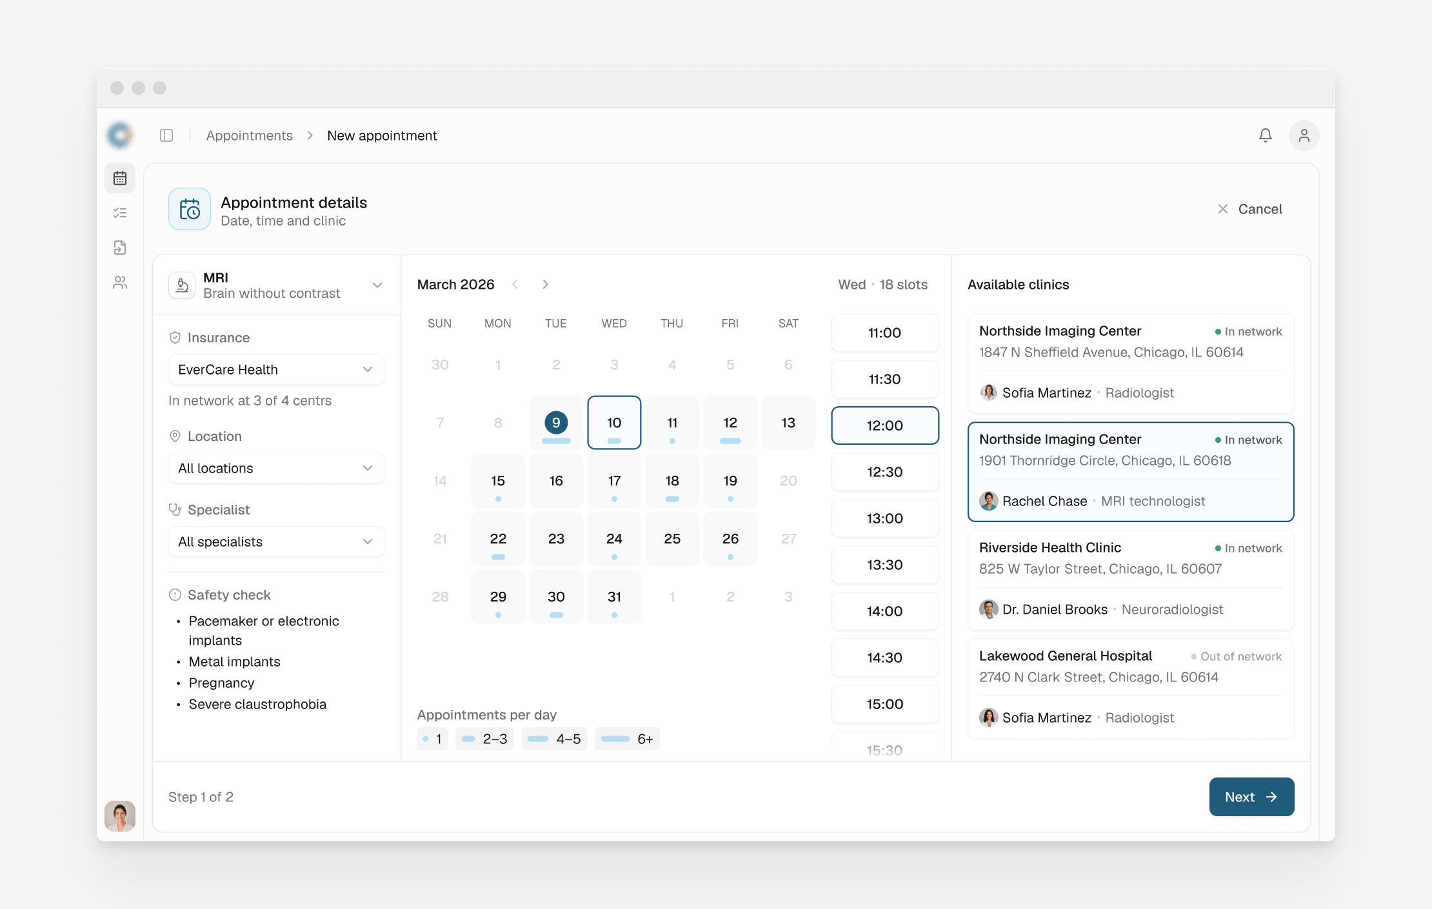Go to next month arrow
This screenshot has height=909, width=1432.
(546, 284)
